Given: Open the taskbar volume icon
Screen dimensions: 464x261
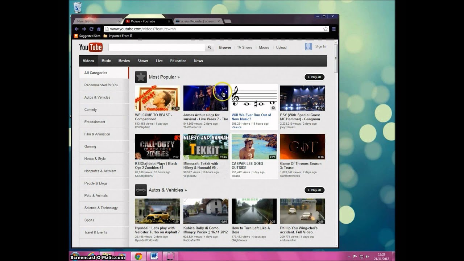Looking at the screenshot, I should pos(368,256).
